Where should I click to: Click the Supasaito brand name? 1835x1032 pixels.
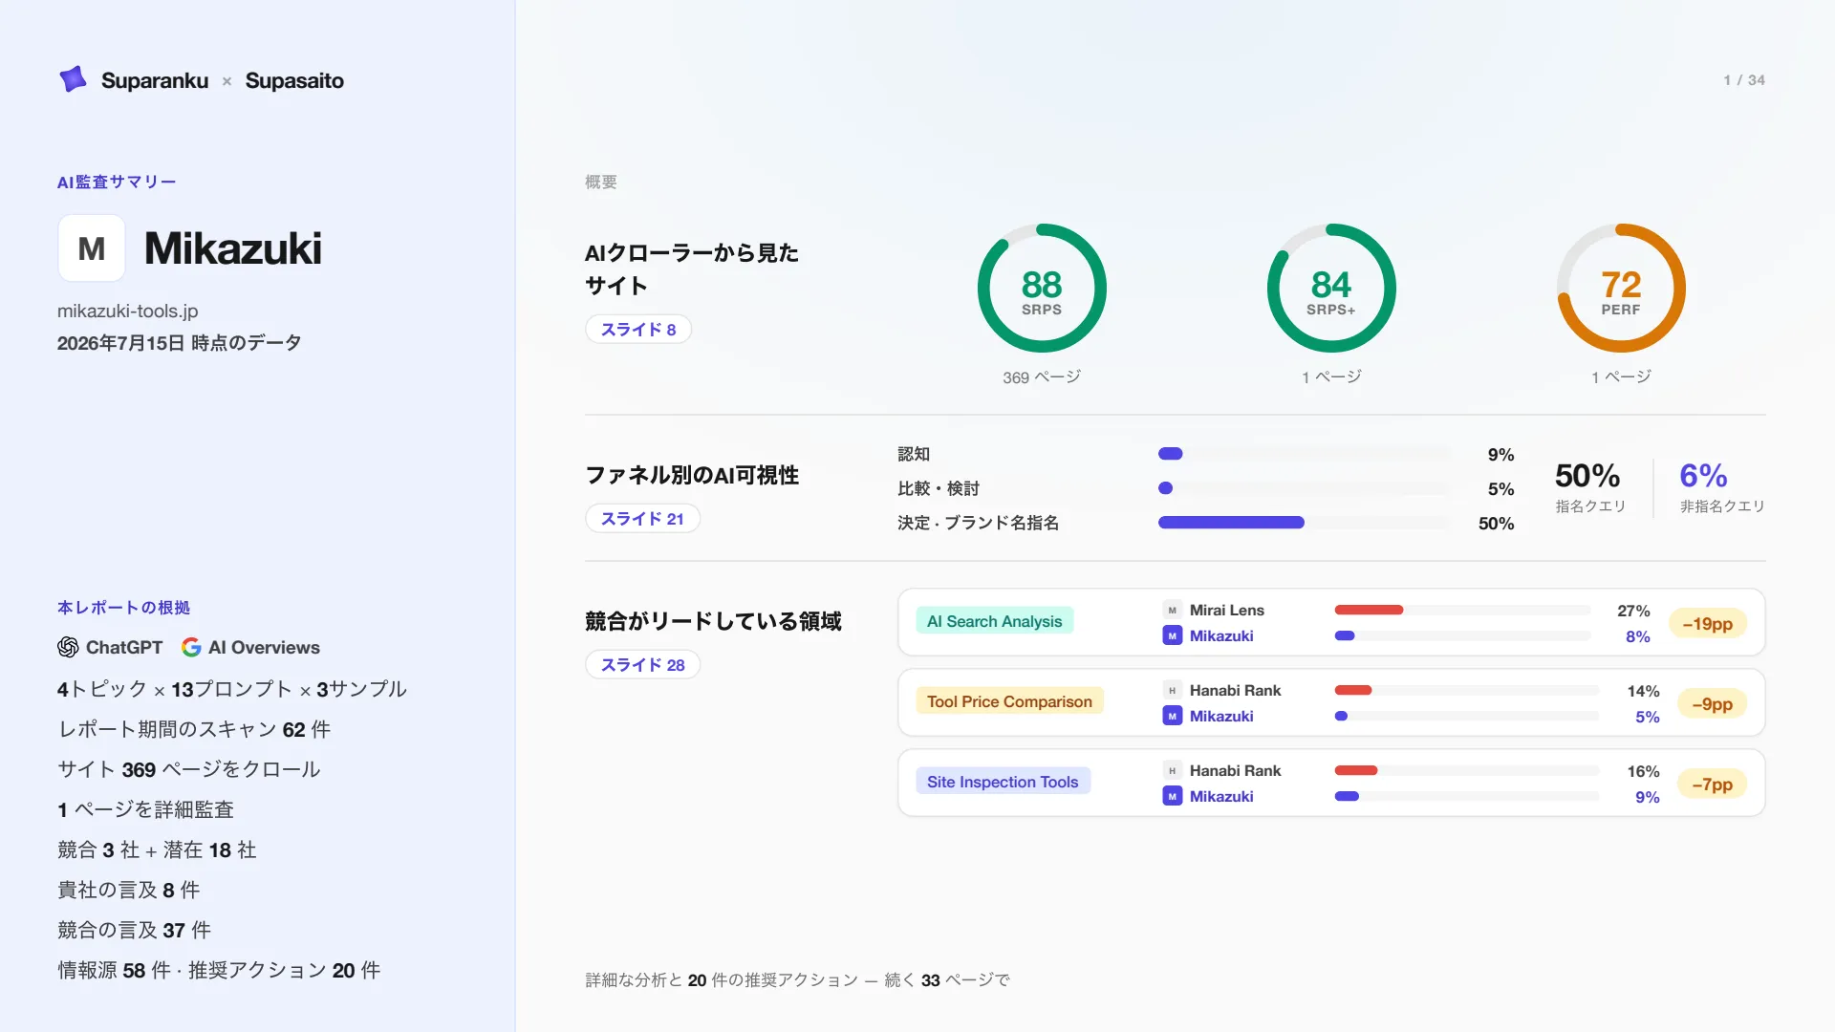coord(294,80)
